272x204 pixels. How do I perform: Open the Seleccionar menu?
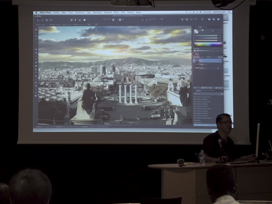click(97, 13)
